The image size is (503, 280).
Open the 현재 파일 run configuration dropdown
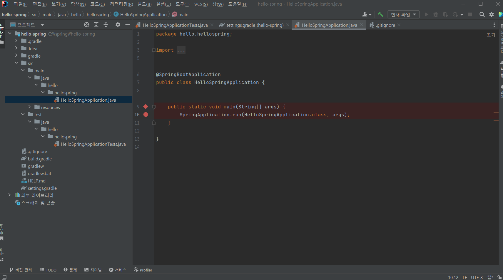coord(403,14)
